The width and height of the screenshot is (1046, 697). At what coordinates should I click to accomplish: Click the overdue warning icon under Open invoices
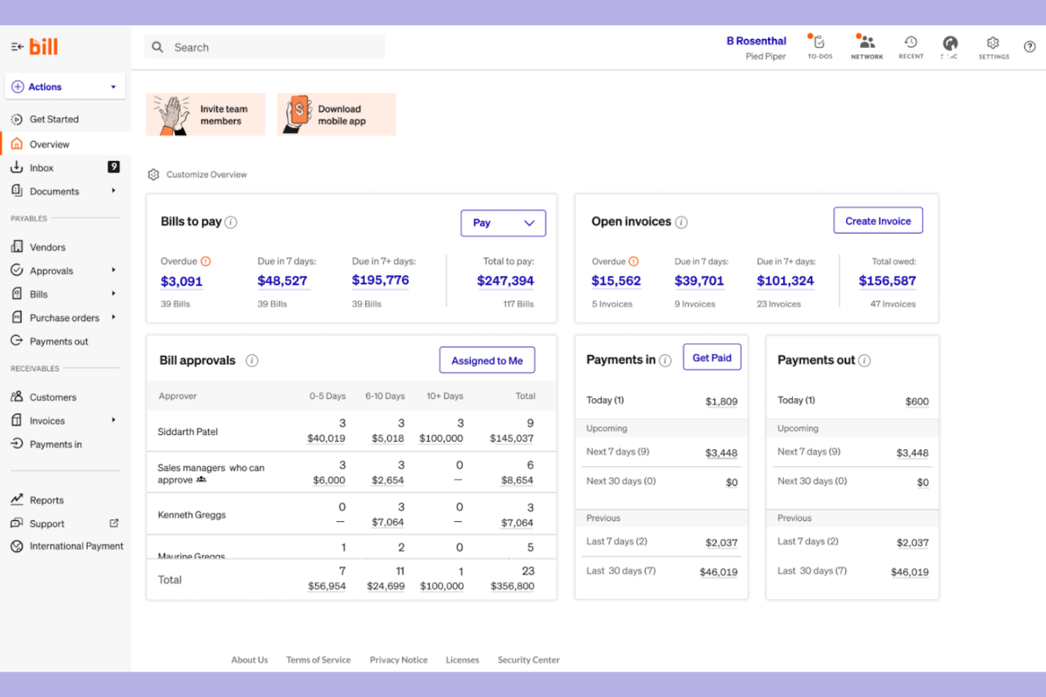pyautogui.click(x=635, y=261)
